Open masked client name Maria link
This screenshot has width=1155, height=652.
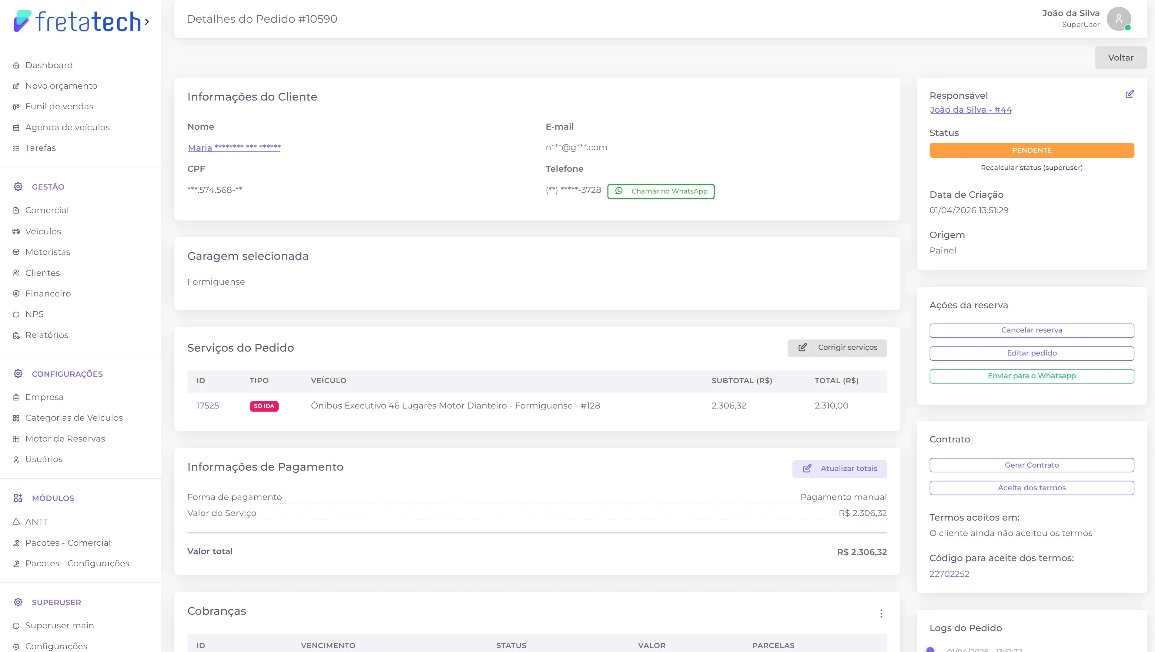click(234, 148)
